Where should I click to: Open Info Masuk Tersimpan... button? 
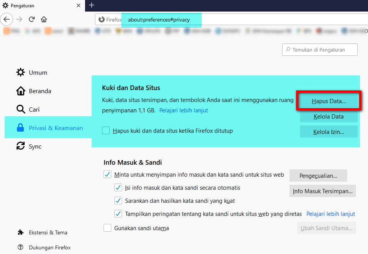pyautogui.click(x=323, y=191)
